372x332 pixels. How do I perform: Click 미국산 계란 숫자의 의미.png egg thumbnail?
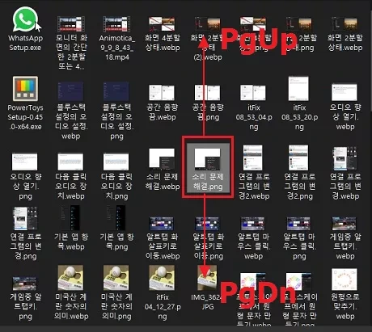pos(116,278)
